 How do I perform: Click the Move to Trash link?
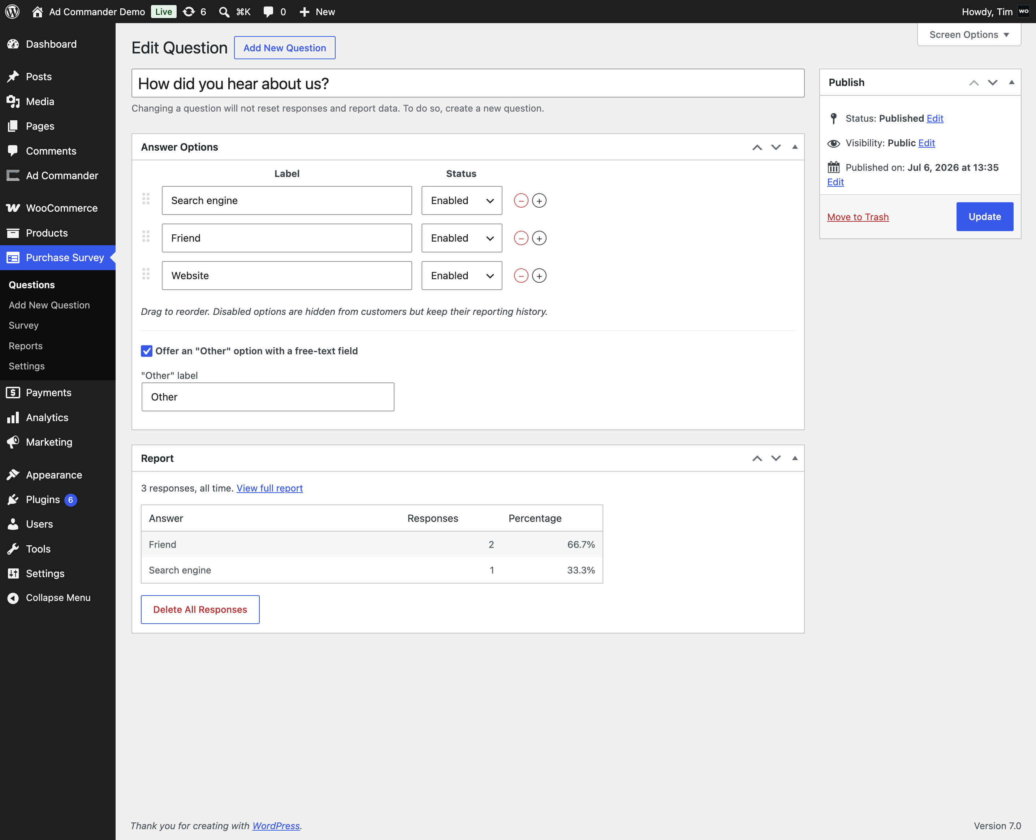pos(858,217)
